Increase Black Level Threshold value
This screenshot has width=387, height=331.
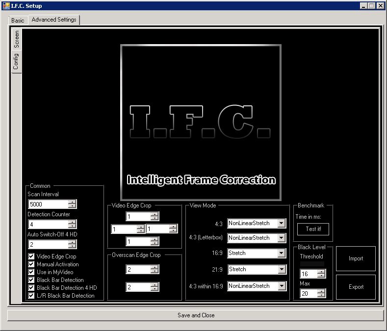click(x=321, y=272)
